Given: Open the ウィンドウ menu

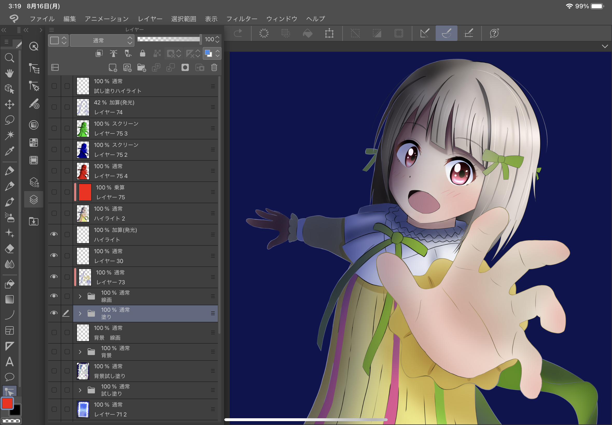Looking at the screenshot, I should pyautogui.click(x=282, y=19).
